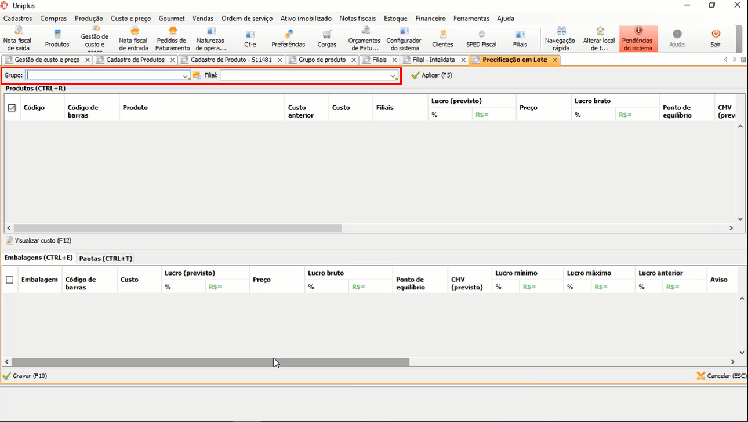Click the Cancelar (ESC) button
The image size is (748, 422).
pos(721,376)
